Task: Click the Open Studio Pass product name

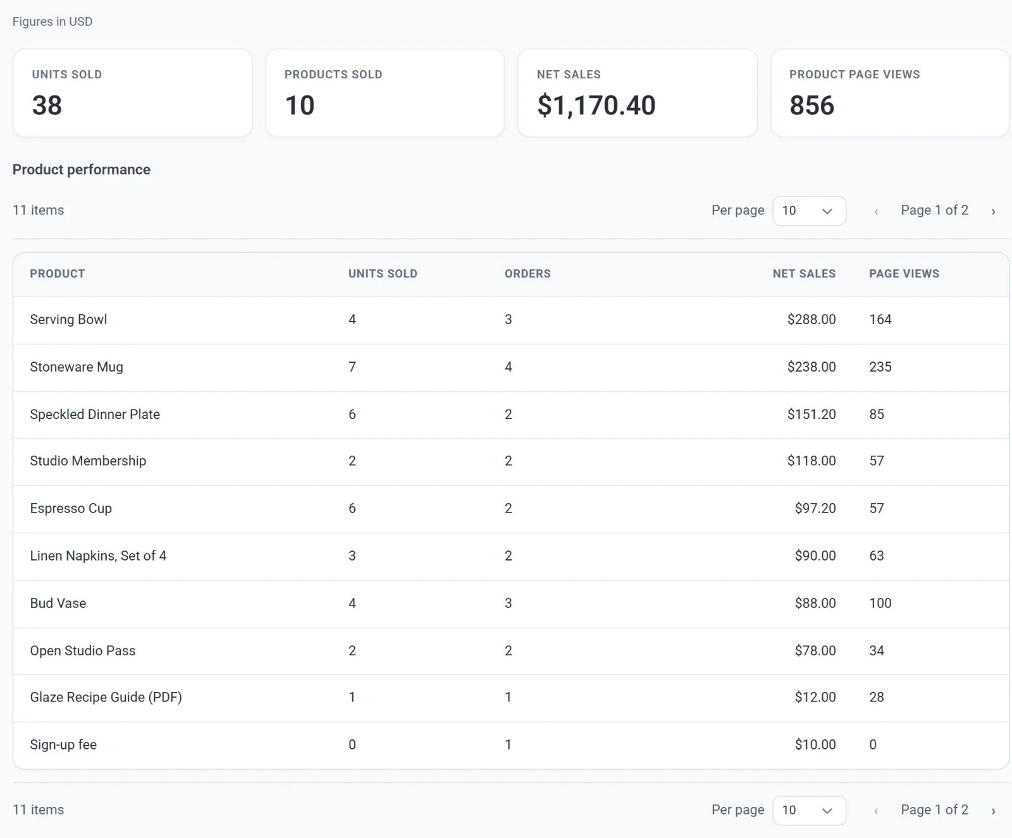Action: coord(83,651)
